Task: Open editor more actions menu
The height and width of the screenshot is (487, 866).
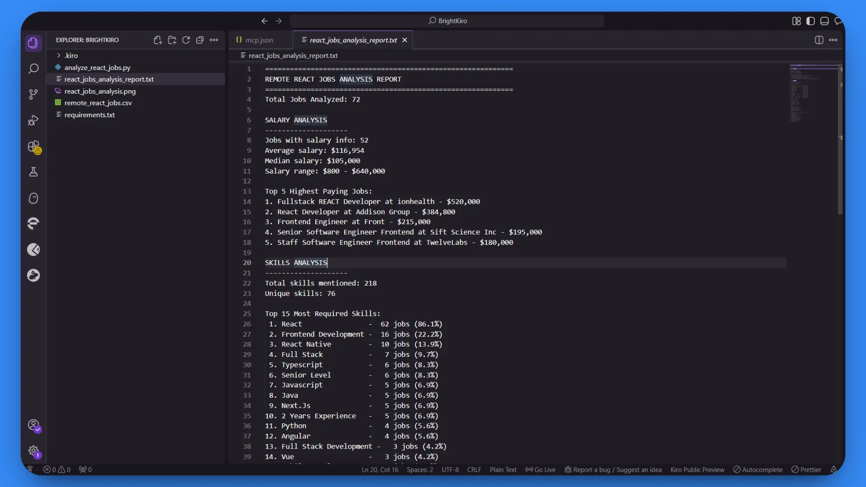Action: (833, 40)
